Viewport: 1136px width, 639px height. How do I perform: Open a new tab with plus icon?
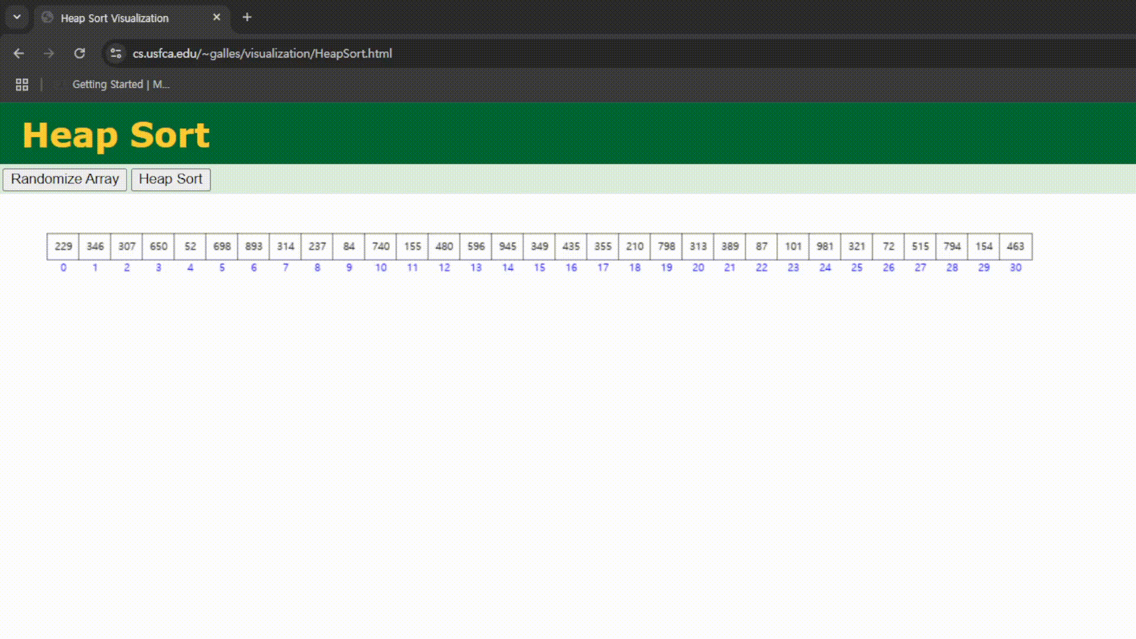247,18
